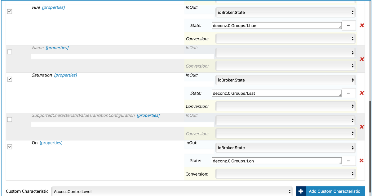The height and width of the screenshot is (196, 372).
Task: Uncheck the Hue characteristic checkbox
Action: click(10, 12)
